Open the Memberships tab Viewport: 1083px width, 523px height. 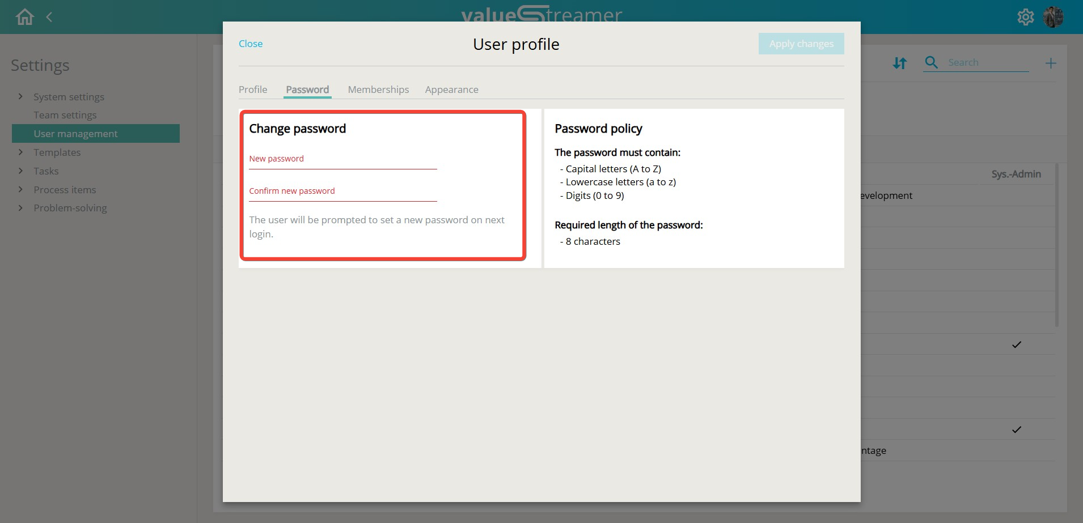click(378, 89)
